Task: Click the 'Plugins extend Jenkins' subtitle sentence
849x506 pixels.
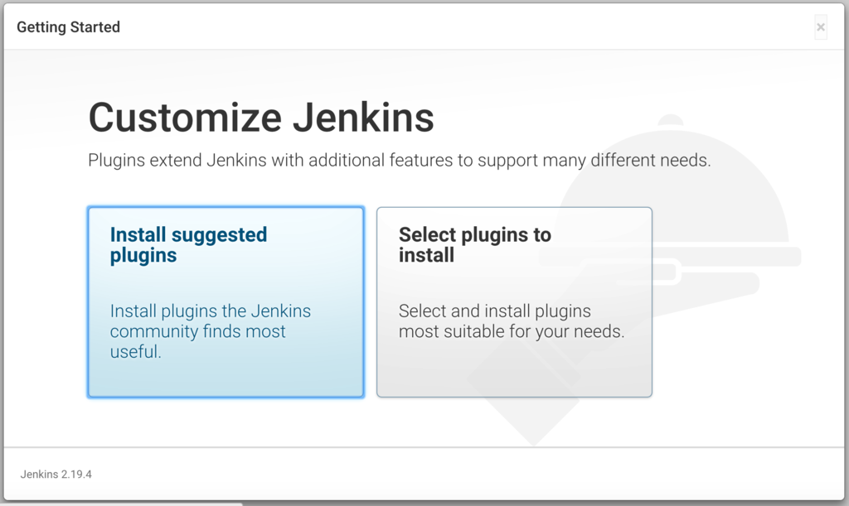Action: [399, 160]
